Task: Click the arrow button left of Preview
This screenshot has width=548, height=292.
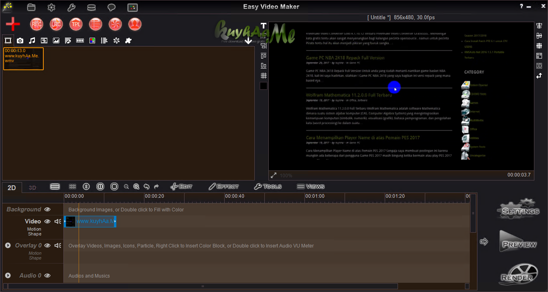Action: click(484, 241)
